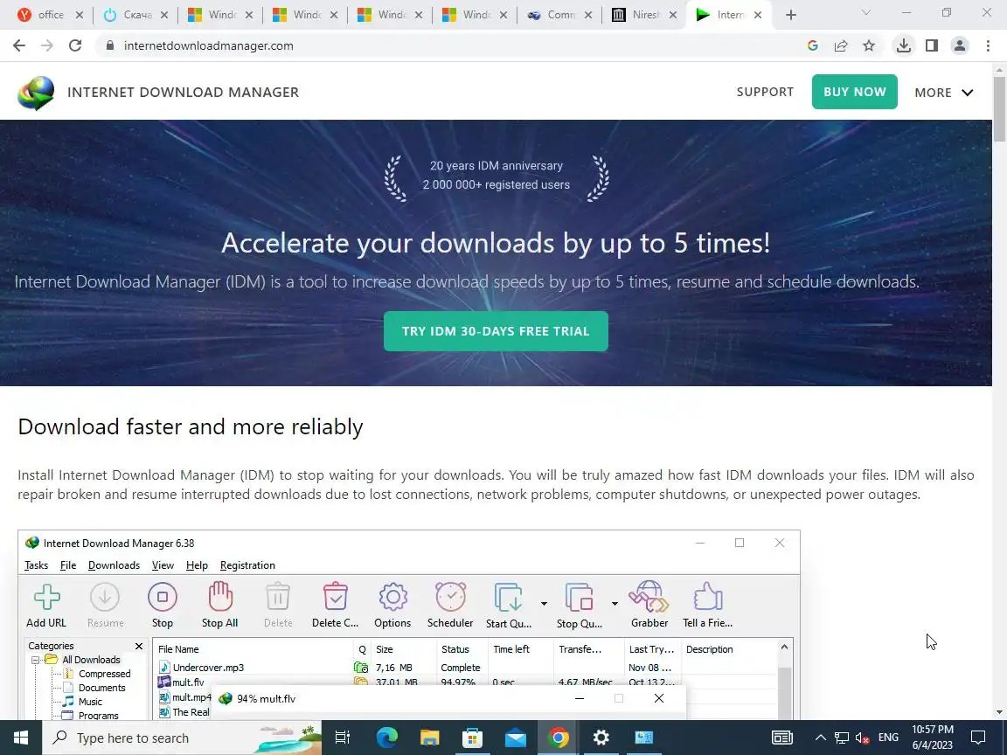Click the BUY NOW button
This screenshot has height=755, width=1007.
point(854,92)
